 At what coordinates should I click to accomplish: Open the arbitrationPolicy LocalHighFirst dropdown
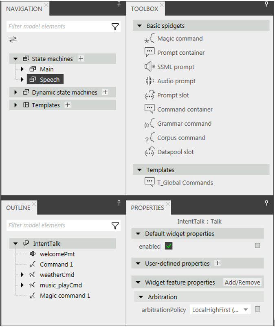[x=220, y=310]
